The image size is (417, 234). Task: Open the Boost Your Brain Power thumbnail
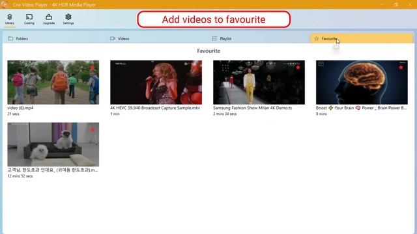362,83
